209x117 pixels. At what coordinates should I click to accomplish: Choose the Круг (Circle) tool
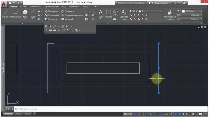pos(25,13)
